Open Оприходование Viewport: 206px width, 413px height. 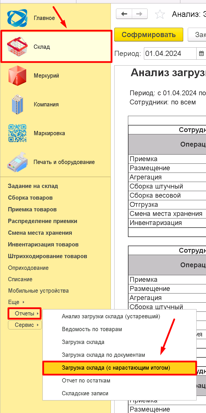tap(28, 268)
